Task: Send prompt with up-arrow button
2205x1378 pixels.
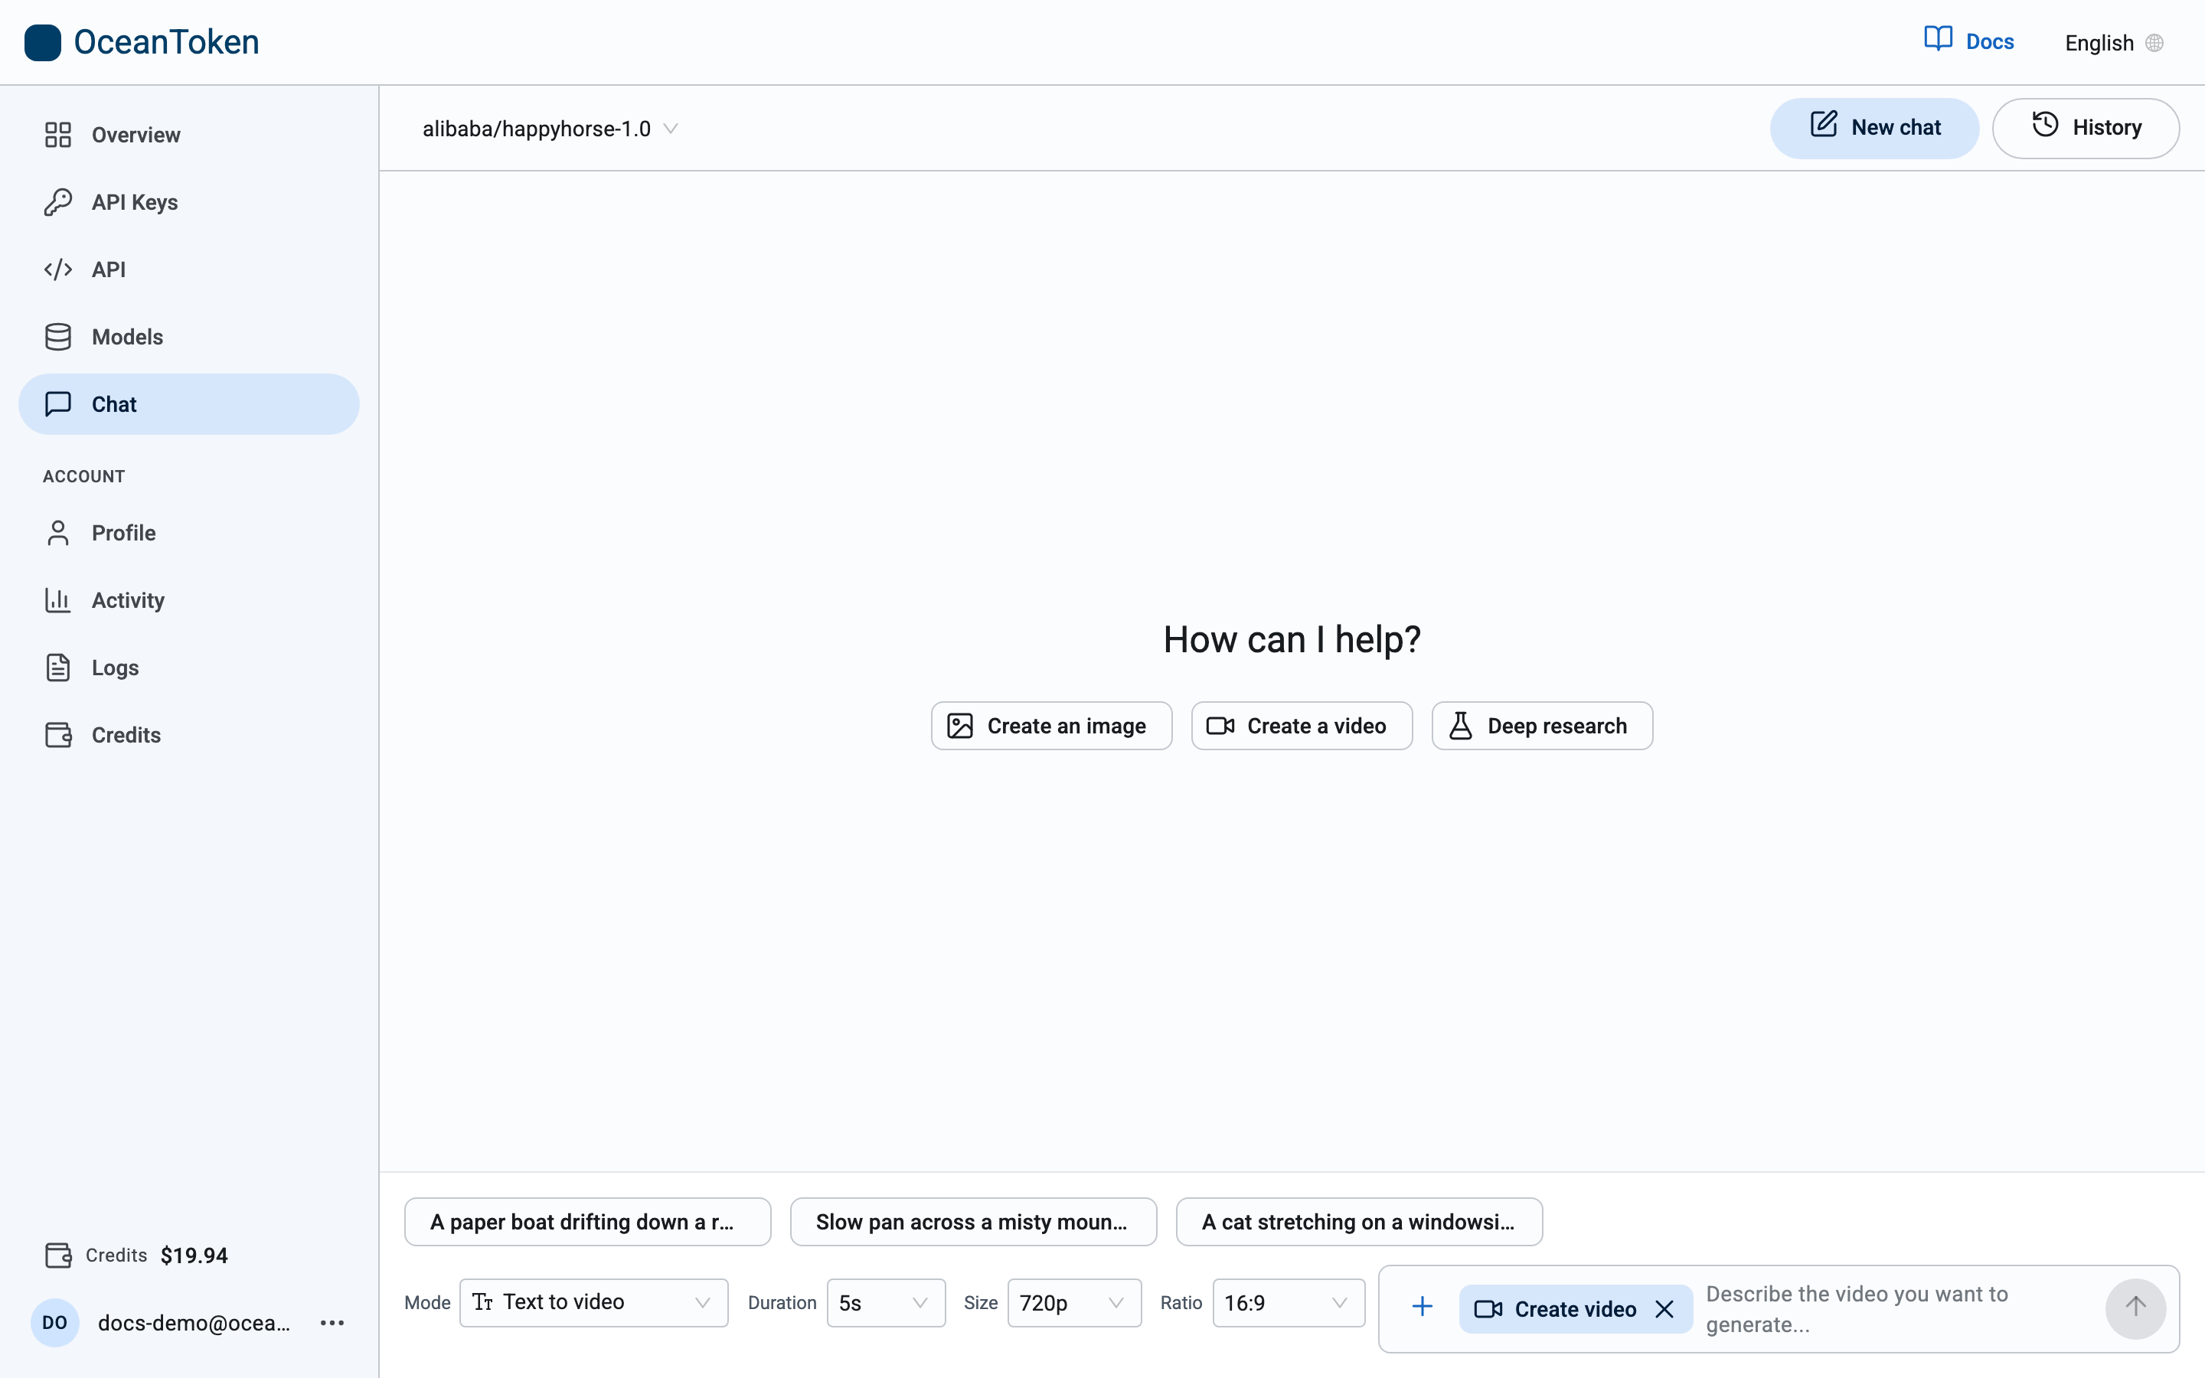Action: [x=2135, y=1309]
